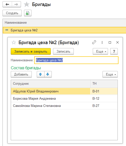This screenshot has height=146, width=126.
Task: Move employee down with blue arrow
Action: point(48,74)
